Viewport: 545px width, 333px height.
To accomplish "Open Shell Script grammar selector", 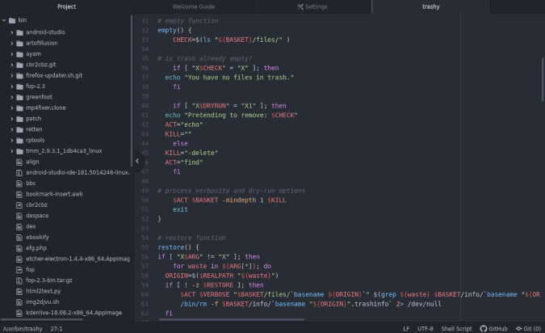I will pyautogui.click(x=457, y=328).
